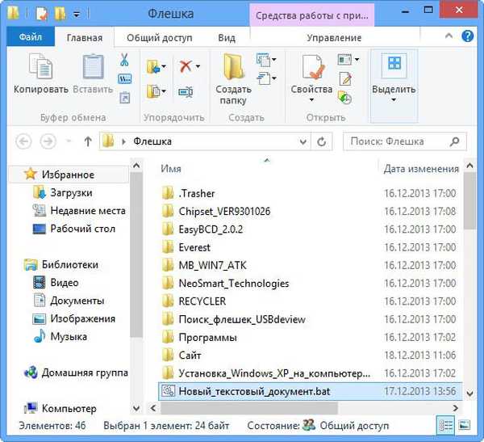Screen dimensions: 484x442
Task: Open the Файл menu tab
Action: coord(31,37)
